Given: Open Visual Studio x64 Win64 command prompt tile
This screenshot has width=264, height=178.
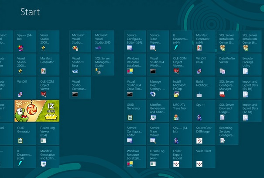Looking at the screenshot, I should point(158,64).
